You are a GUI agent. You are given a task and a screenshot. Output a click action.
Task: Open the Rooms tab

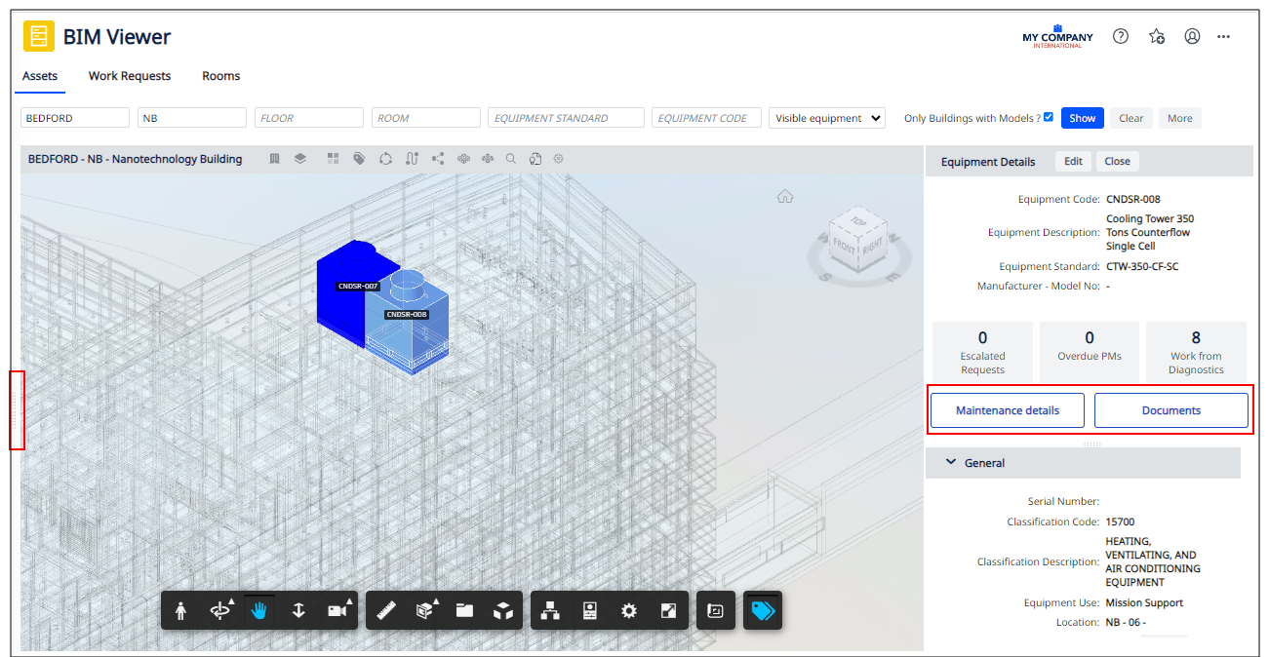coord(220,76)
